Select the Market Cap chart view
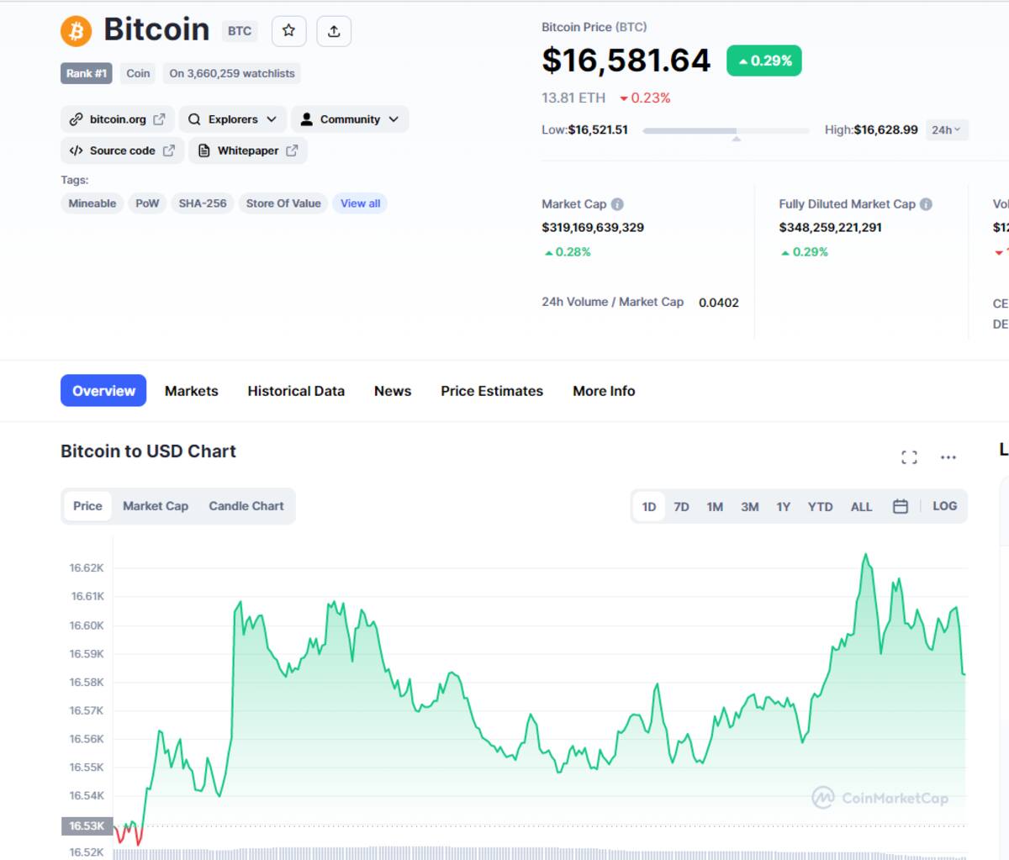Viewport: 1009px width, 860px height. point(156,506)
